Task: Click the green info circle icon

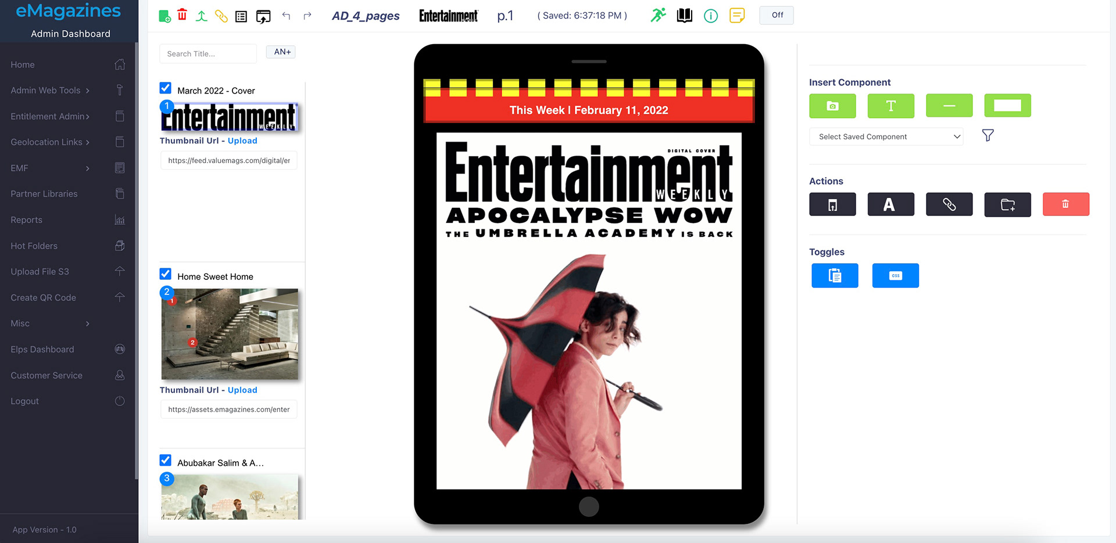Action: (x=711, y=16)
